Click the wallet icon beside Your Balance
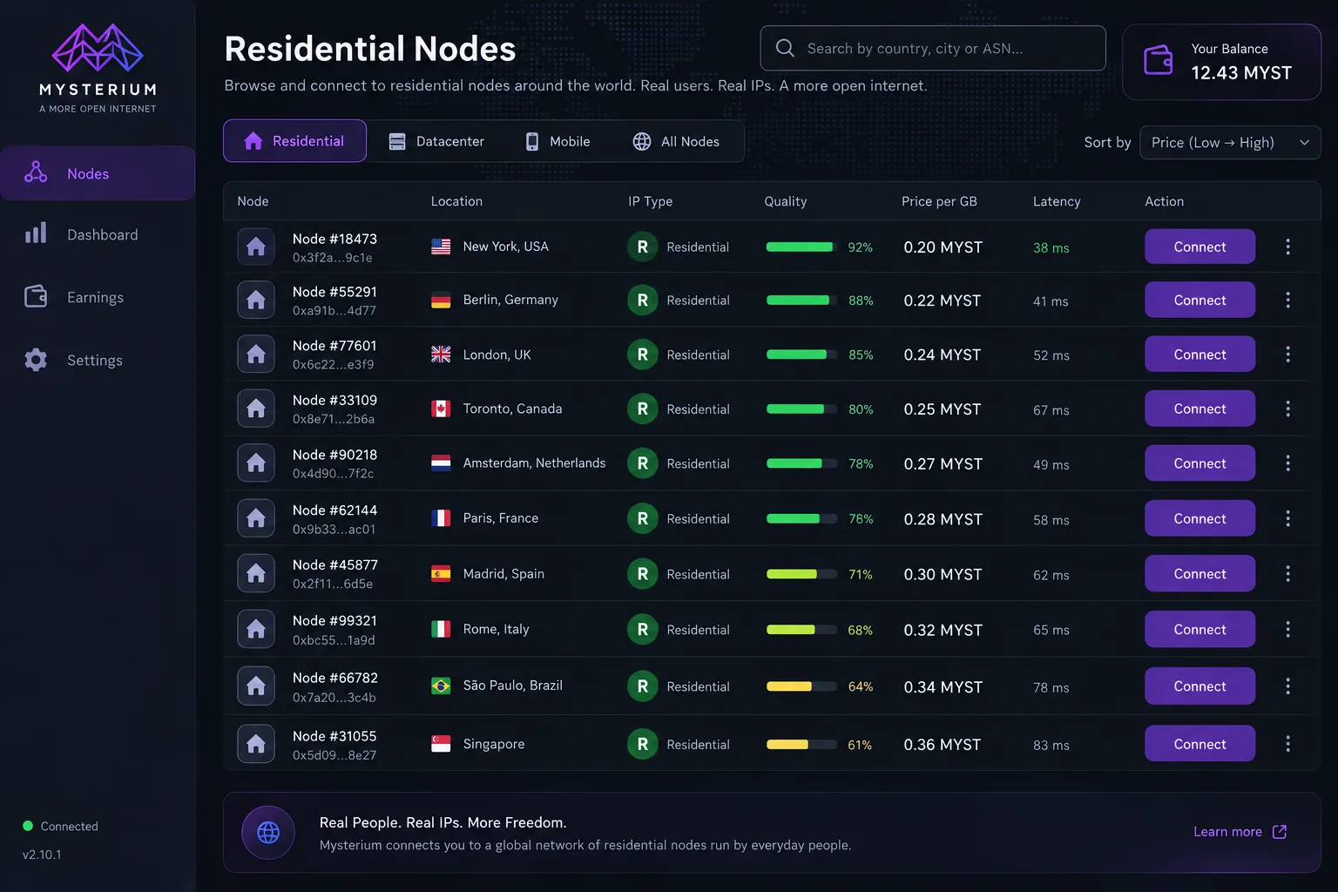 click(x=1159, y=60)
